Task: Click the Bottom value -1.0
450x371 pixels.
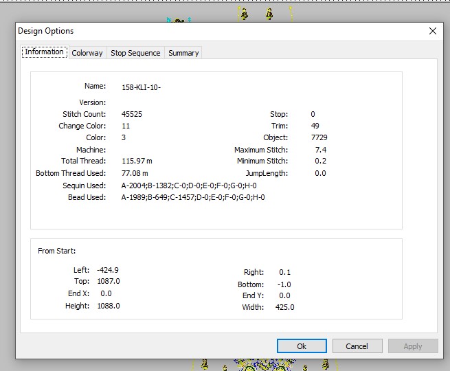Action: pos(284,284)
